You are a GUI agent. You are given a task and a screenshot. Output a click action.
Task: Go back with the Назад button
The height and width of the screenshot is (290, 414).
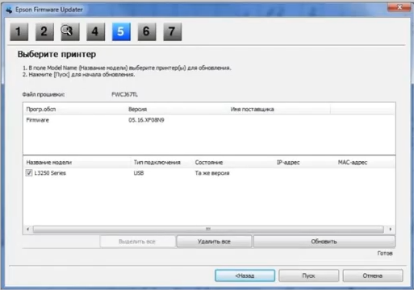[x=245, y=275]
